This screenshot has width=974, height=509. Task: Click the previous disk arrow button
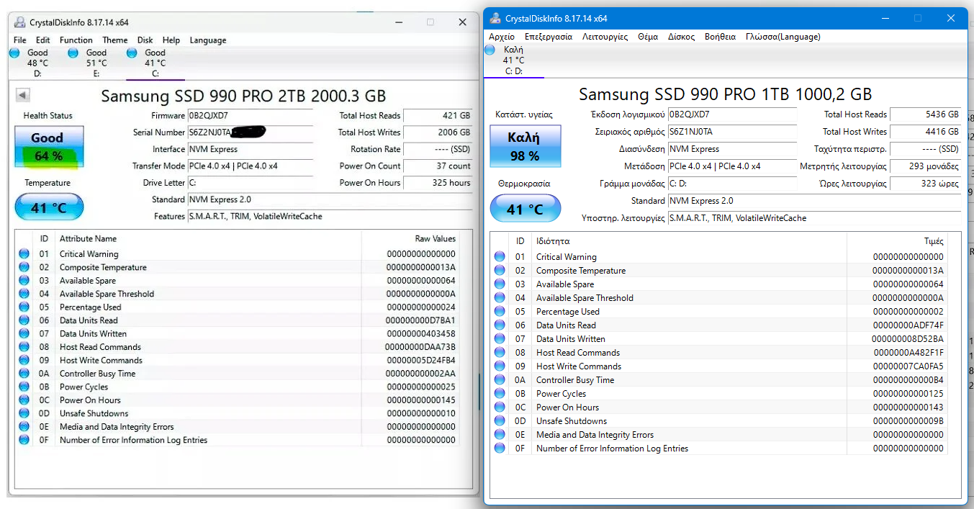22,95
